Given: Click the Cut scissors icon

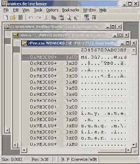Looking at the screenshot, I should 46,18.
